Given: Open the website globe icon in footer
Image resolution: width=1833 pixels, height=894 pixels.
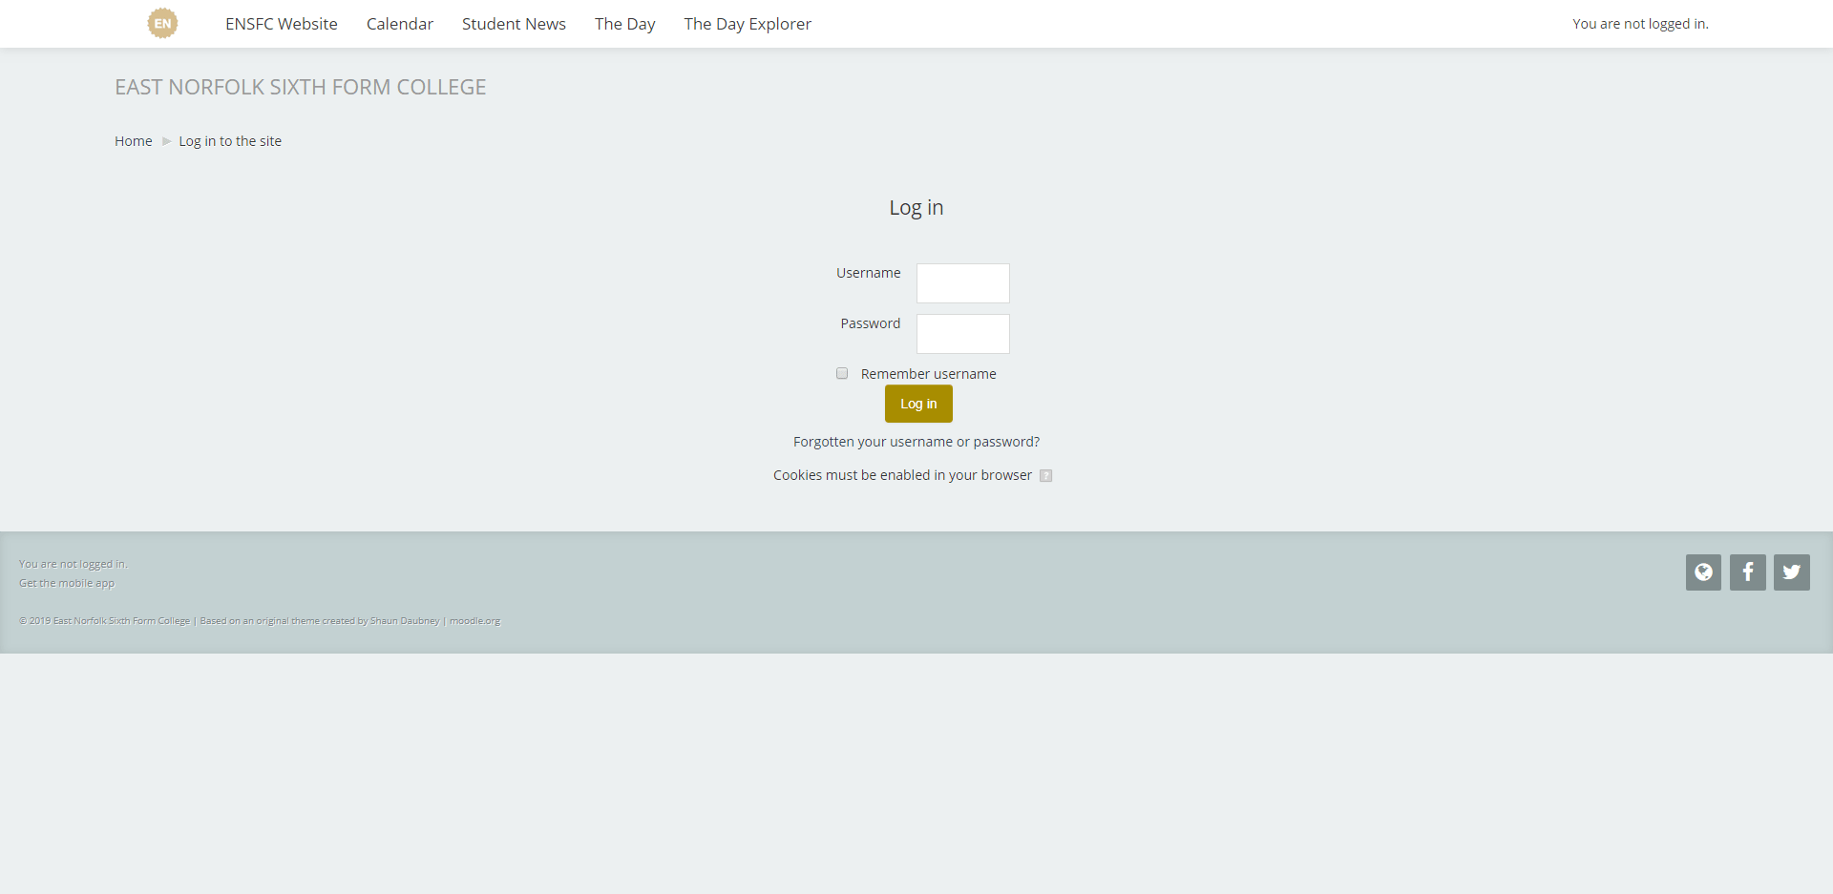Looking at the screenshot, I should click(1703, 572).
